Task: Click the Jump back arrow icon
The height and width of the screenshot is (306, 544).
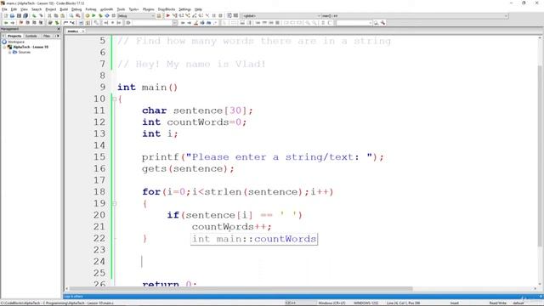Action: (6, 23)
